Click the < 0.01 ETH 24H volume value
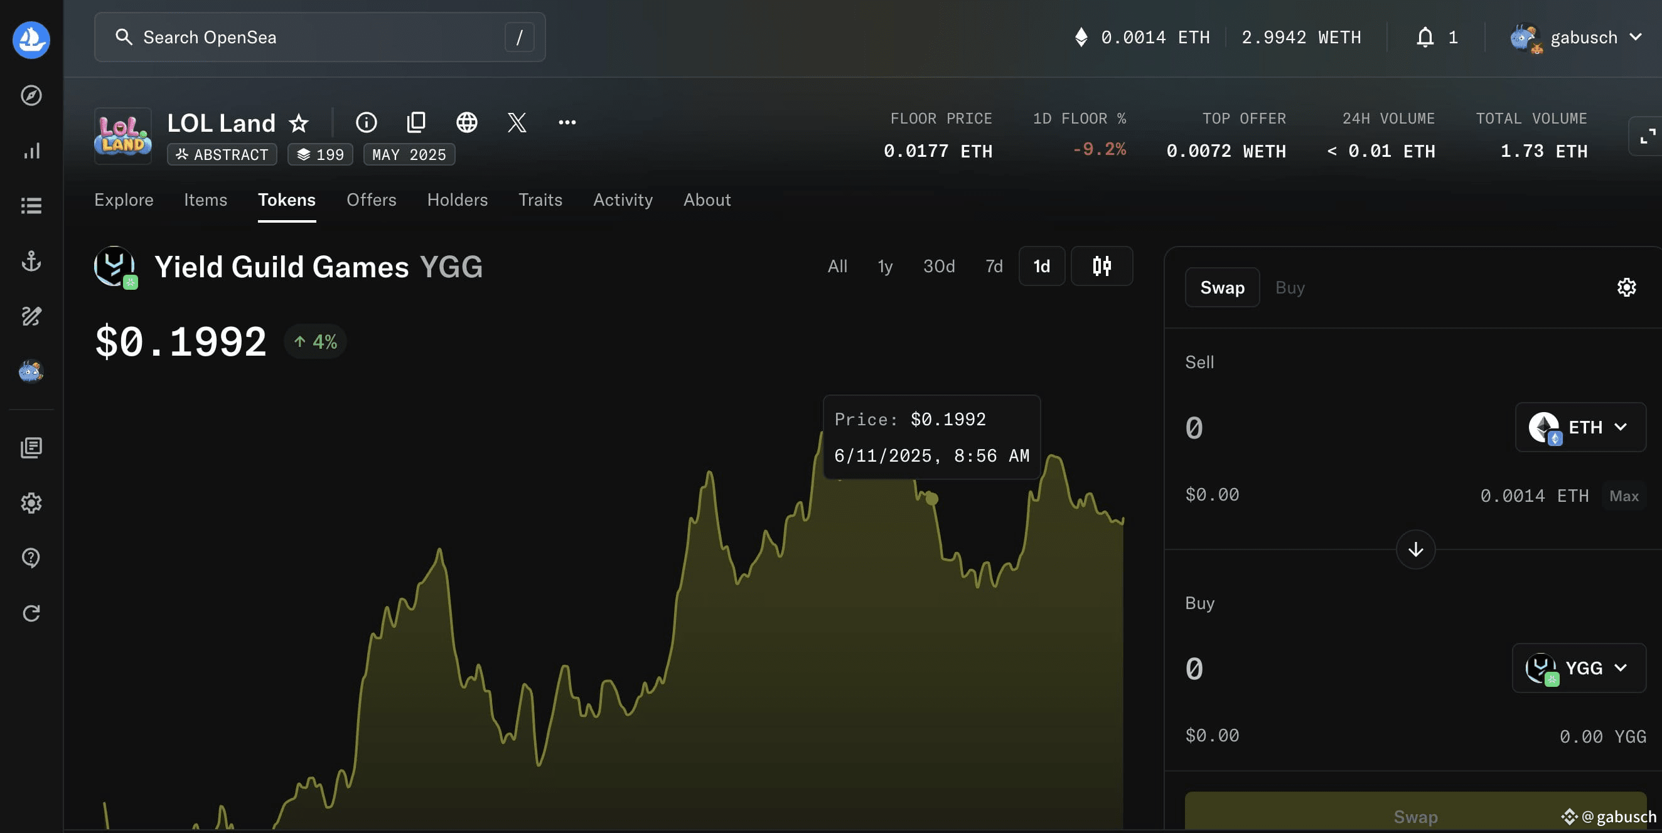 coord(1381,151)
